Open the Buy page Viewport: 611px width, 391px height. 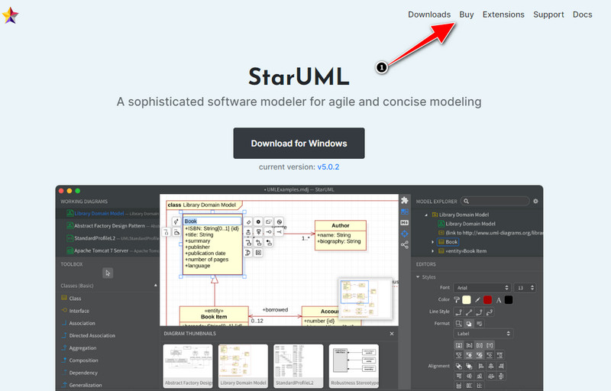pos(466,15)
